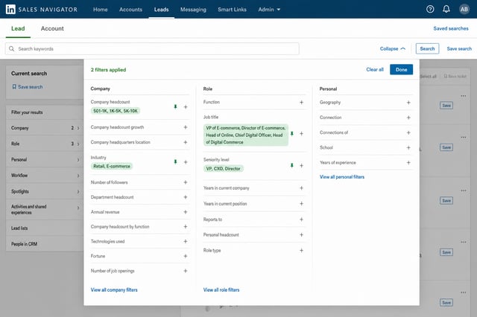The width and height of the screenshot is (477, 317).
Task: Open the notifications bell
Action: (x=446, y=9)
